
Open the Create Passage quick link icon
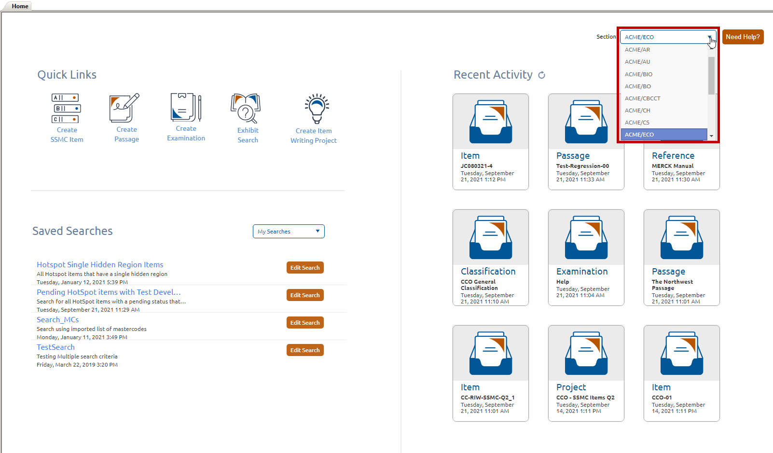pos(124,108)
